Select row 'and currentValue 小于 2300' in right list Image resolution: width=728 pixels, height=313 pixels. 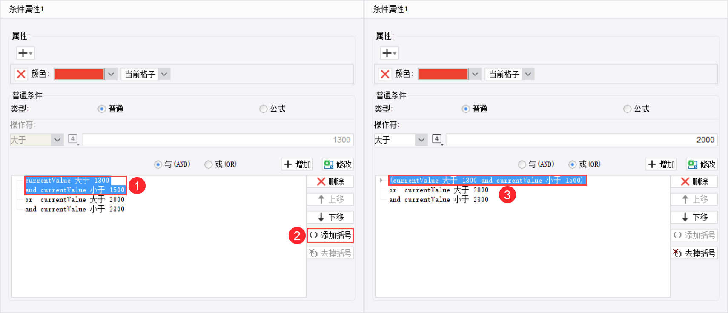tap(439, 199)
